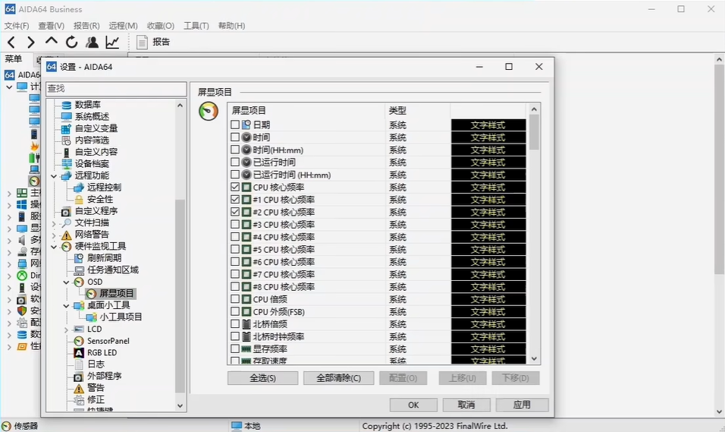The image size is (725, 432).
Task: Click the 全选(S) button
Action: tap(262, 378)
